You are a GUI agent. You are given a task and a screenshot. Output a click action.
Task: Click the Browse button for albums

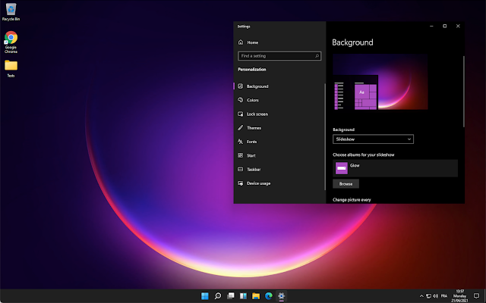pyautogui.click(x=346, y=183)
